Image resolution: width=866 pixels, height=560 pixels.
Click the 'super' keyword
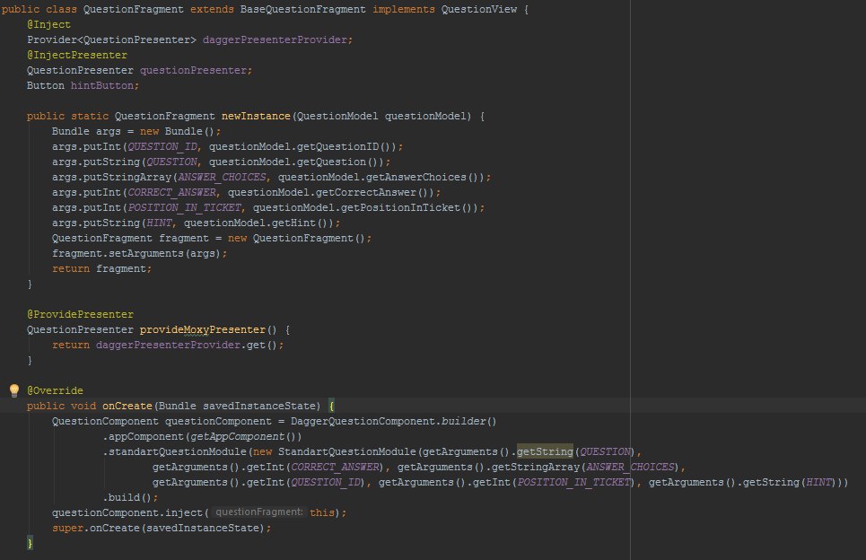[67, 528]
